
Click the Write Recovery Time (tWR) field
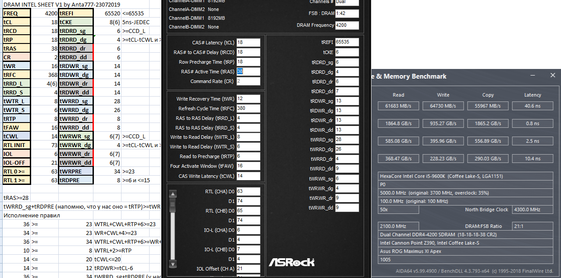coord(248,99)
